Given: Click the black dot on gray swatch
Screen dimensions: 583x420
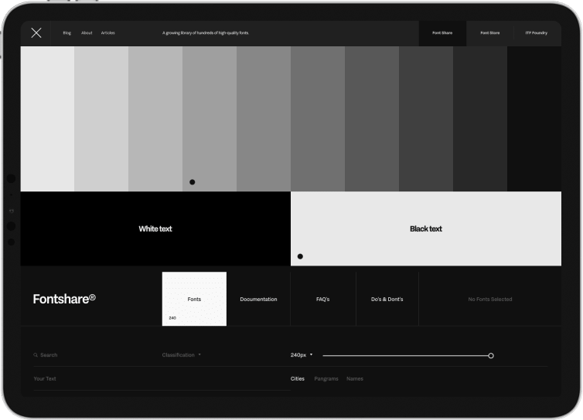Looking at the screenshot, I should click(193, 182).
